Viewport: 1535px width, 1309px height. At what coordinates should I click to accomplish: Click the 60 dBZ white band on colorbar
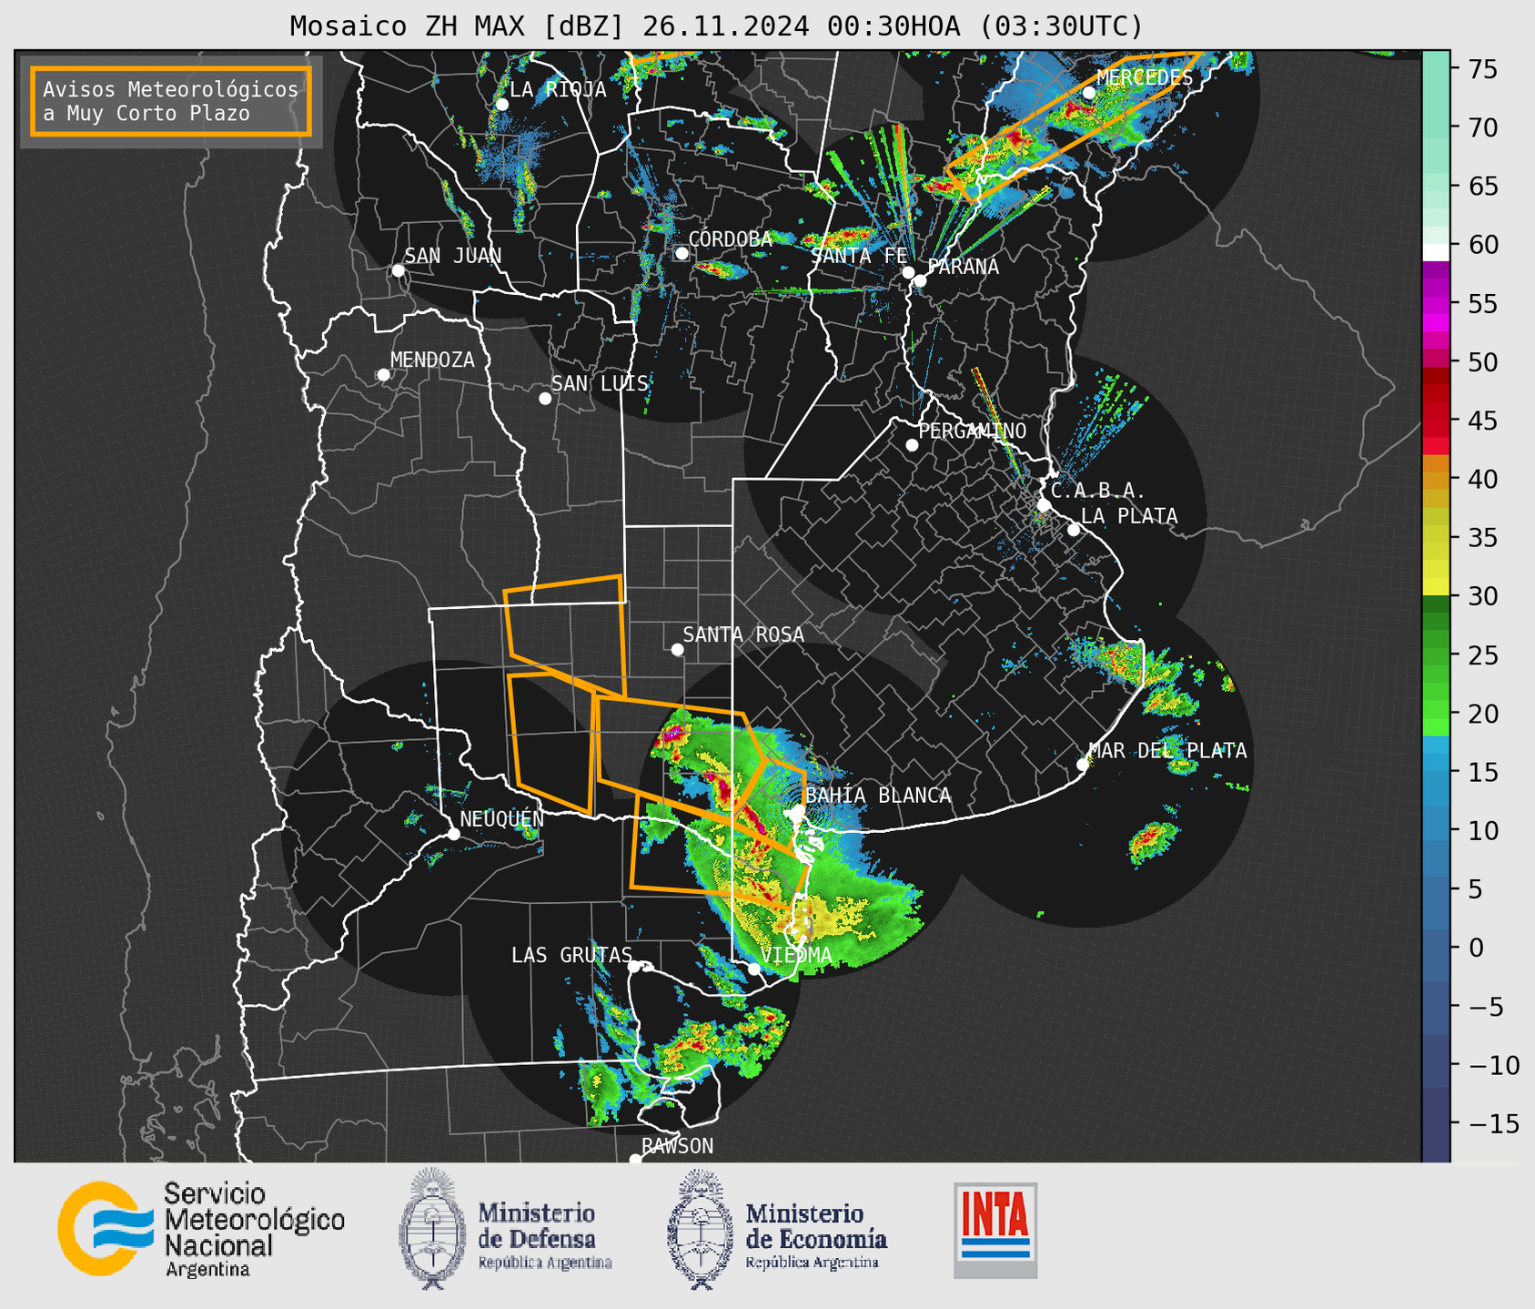click(1436, 252)
